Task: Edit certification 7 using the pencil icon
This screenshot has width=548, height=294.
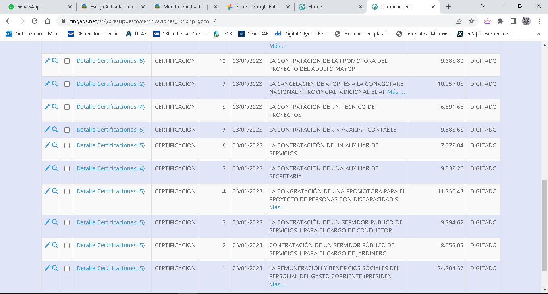Action: pyautogui.click(x=47, y=130)
